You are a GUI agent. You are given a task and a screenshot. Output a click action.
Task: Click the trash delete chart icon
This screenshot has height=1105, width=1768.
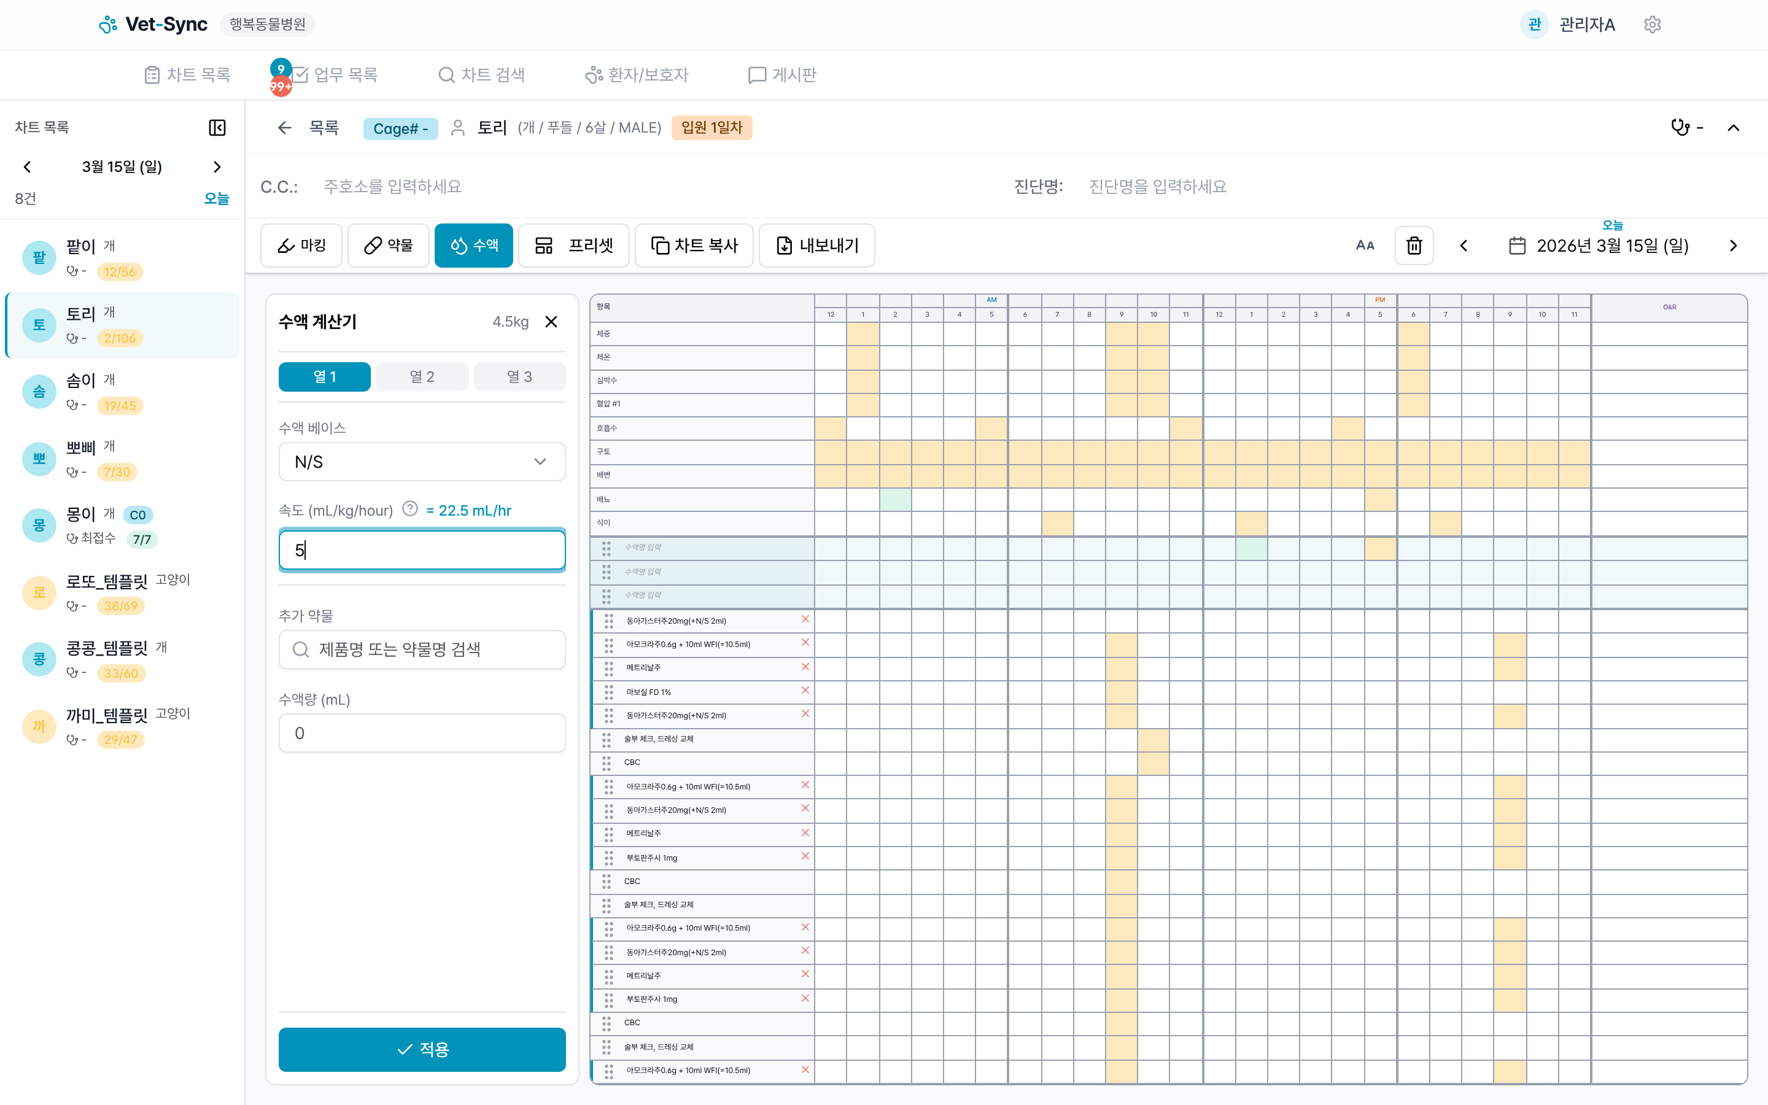(x=1414, y=246)
